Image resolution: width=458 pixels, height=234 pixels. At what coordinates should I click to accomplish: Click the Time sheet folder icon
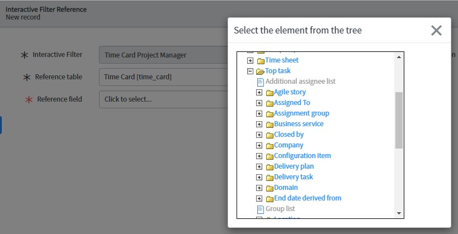click(x=261, y=61)
